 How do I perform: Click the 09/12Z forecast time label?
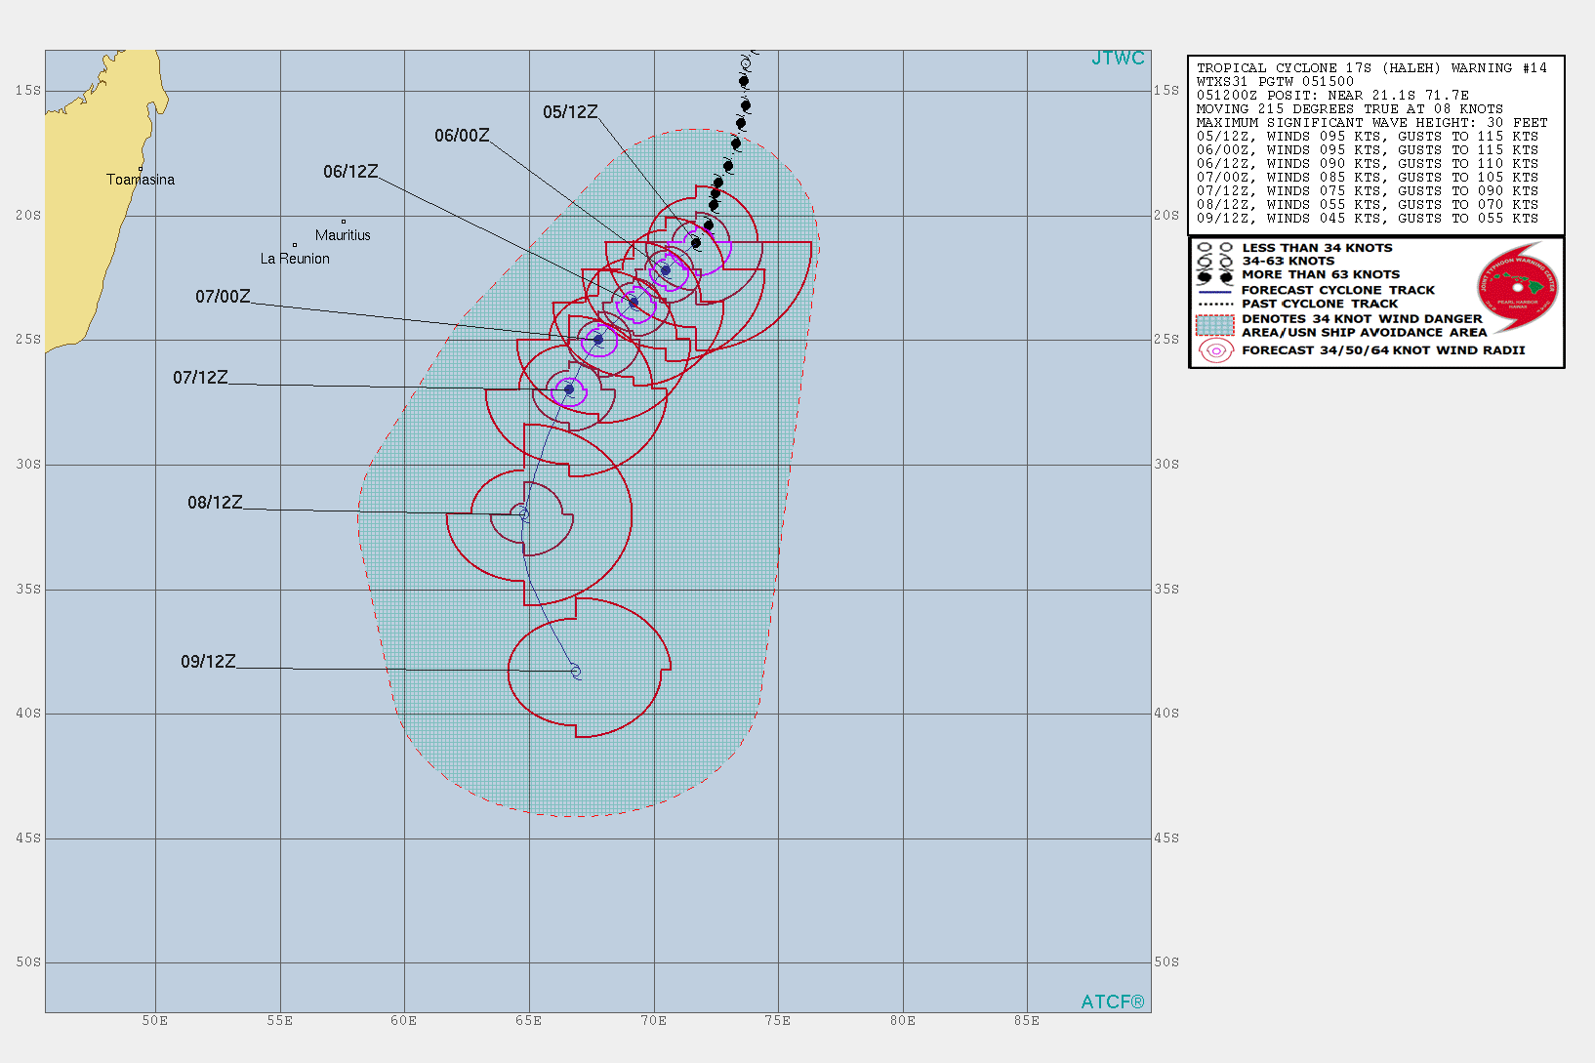pos(208,662)
